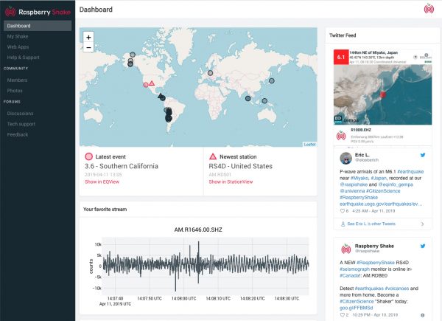Click the RS4D - United States text
This screenshot has width=442, height=321.
tap(240, 166)
